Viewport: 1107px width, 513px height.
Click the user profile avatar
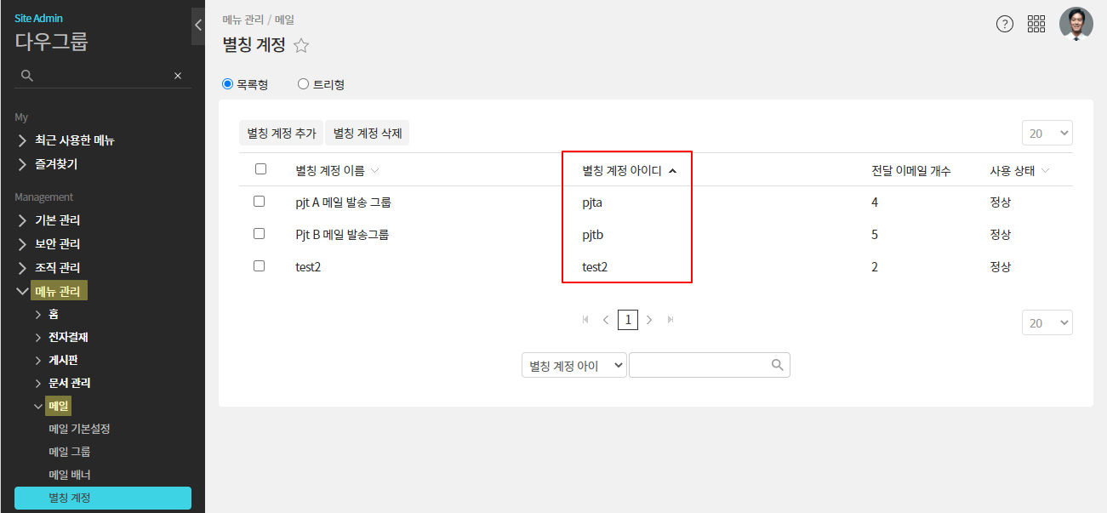click(1076, 24)
